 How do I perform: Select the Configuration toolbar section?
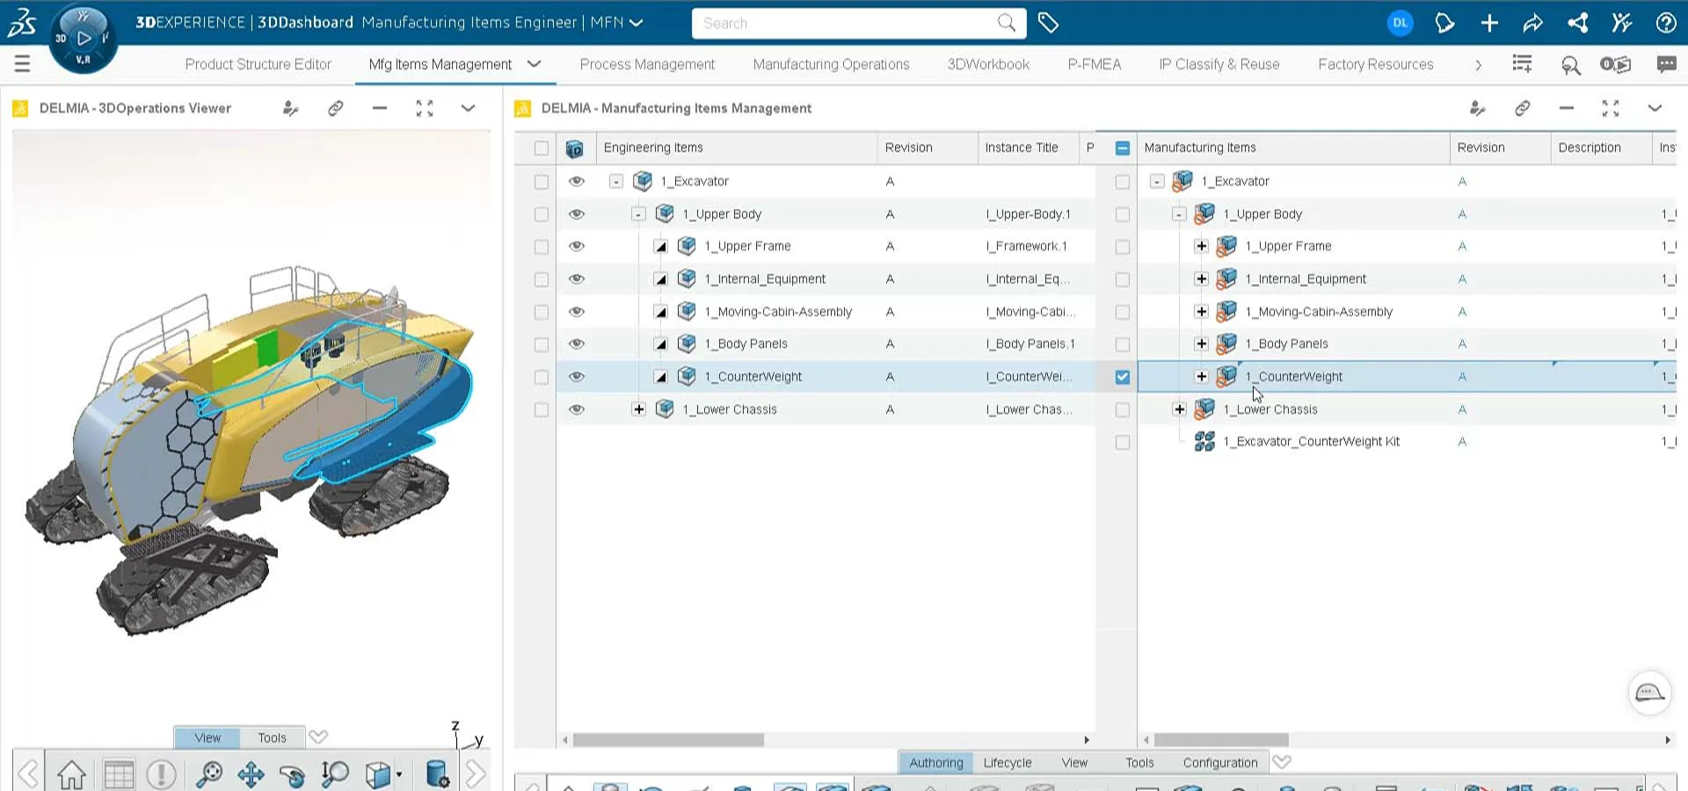click(x=1220, y=763)
